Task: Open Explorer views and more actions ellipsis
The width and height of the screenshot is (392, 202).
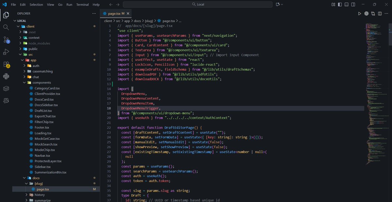Action: click(x=94, y=14)
